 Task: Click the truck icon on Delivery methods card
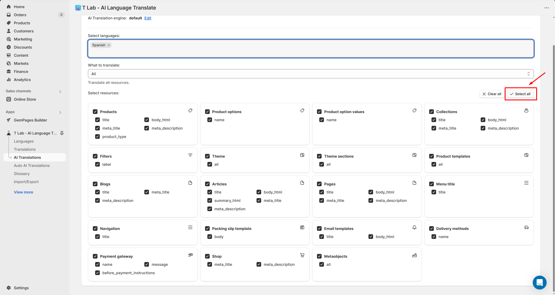click(526, 227)
